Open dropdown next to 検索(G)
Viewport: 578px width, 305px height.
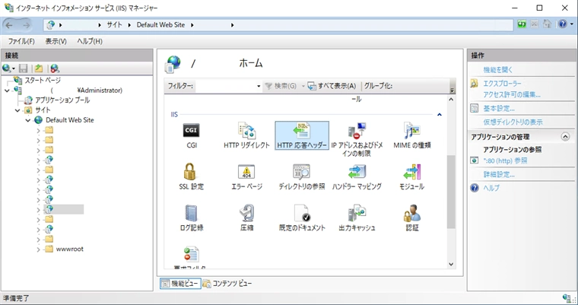303,86
